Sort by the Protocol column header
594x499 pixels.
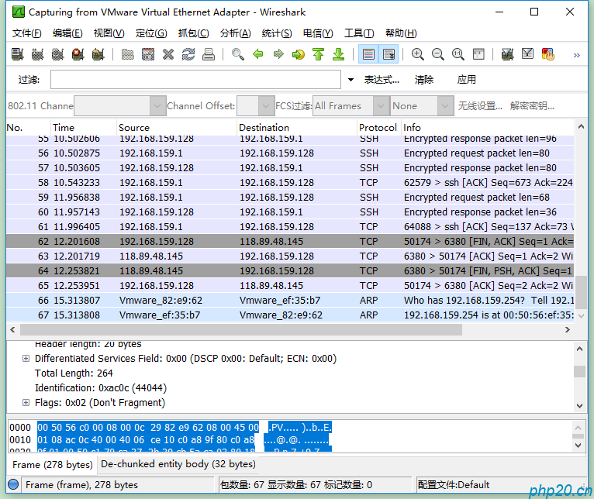378,128
